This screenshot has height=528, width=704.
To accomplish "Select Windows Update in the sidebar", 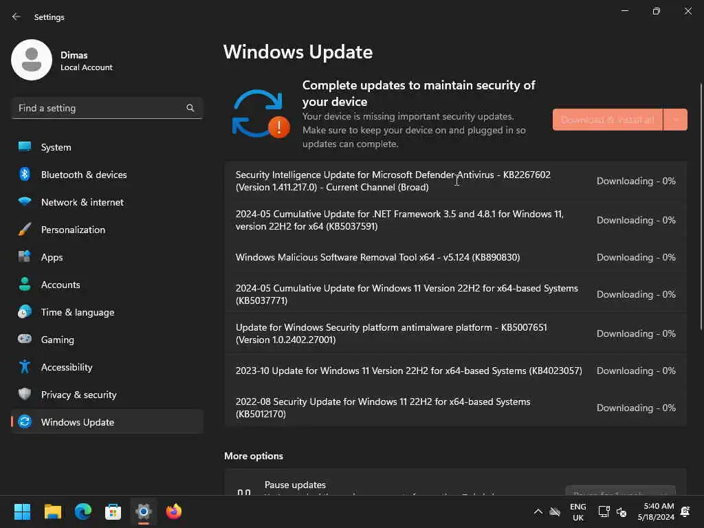I will (107, 422).
